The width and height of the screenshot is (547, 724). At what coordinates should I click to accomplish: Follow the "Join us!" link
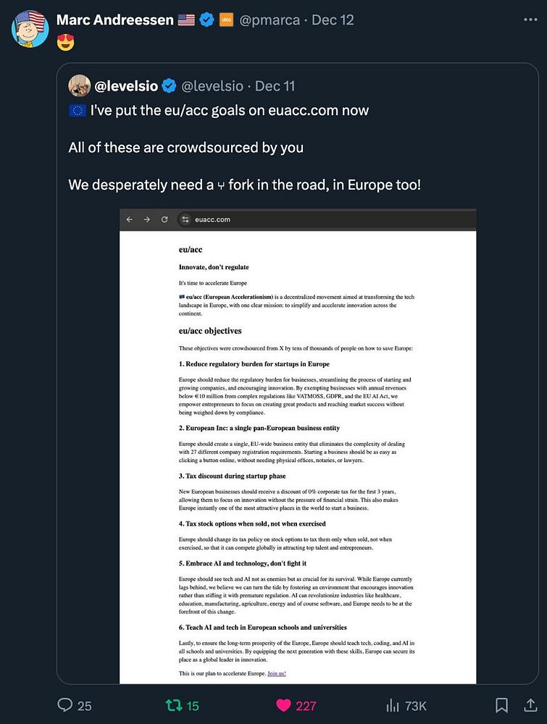[277, 673]
